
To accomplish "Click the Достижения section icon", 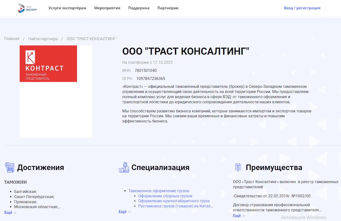I will point(9,167).
